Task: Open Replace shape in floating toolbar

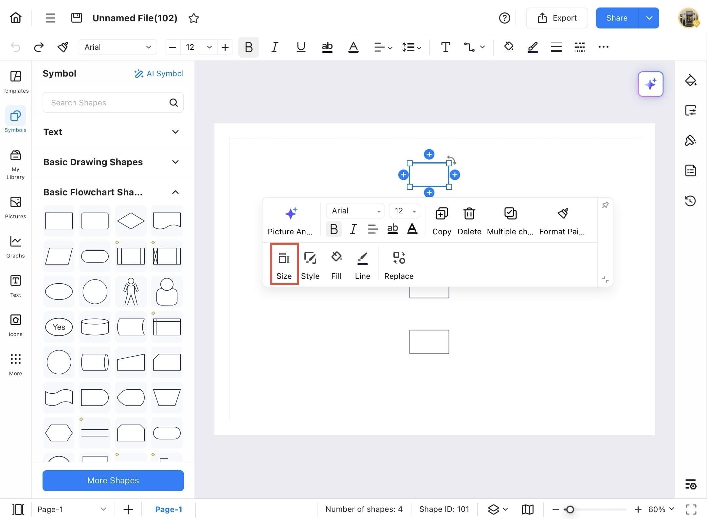Action: (x=399, y=265)
